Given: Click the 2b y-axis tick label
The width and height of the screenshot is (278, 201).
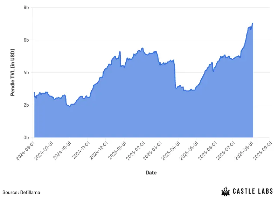Looking at the screenshot, I should (26, 105).
